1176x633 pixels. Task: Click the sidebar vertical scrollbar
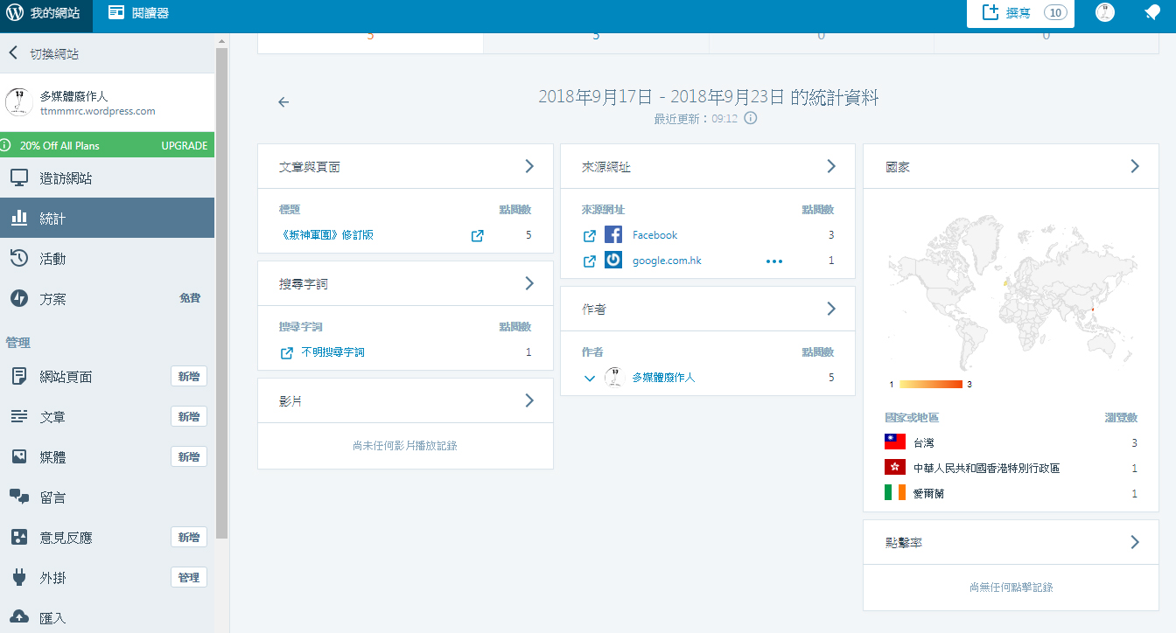tap(221, 289)
